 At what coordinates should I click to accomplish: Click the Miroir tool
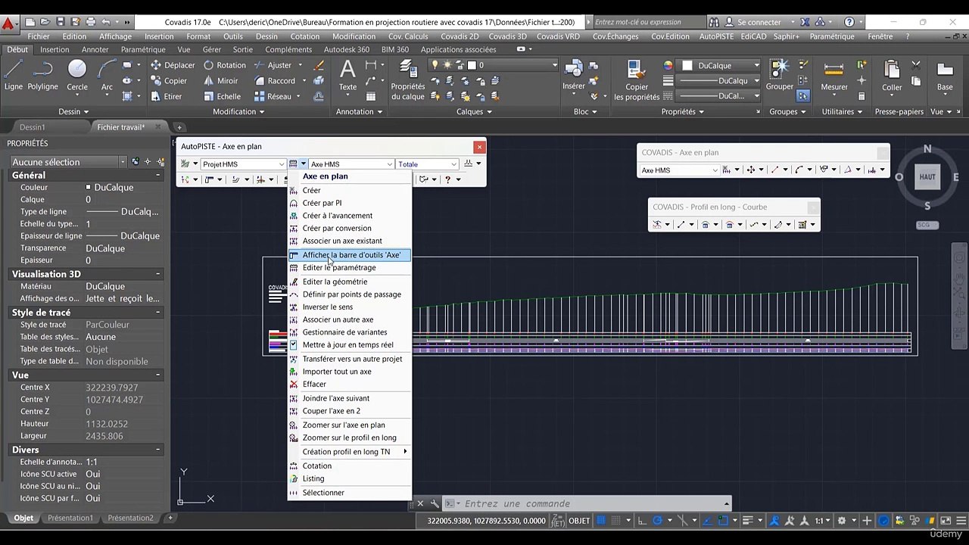tap(220, 81)
